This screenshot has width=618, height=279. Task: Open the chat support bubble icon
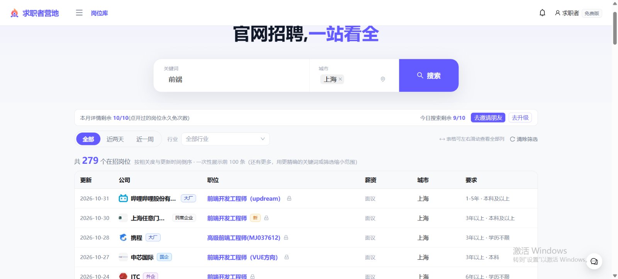tap(594, 261)
